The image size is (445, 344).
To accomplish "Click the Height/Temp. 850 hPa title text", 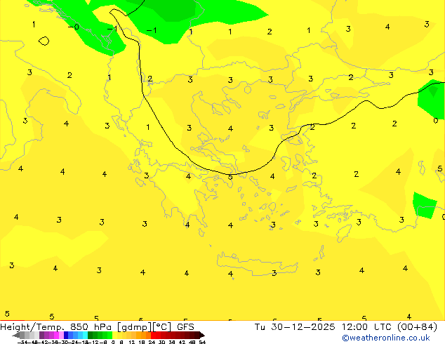I will click(x=55, y=327).
